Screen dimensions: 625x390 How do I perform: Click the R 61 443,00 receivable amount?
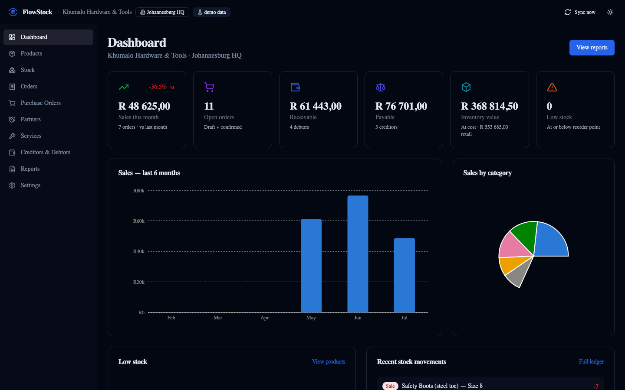pyautogui.click(x=316, y=106)
